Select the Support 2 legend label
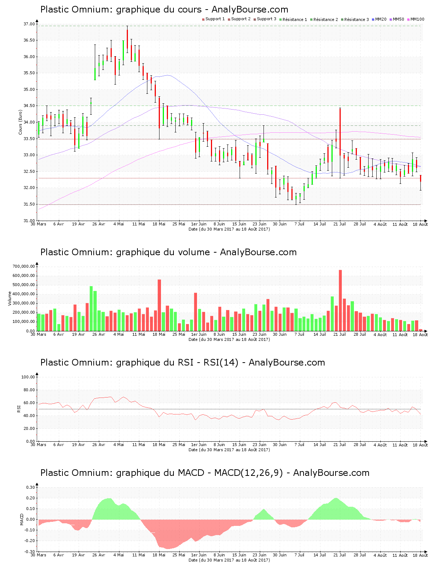 (x=241, y=19)
